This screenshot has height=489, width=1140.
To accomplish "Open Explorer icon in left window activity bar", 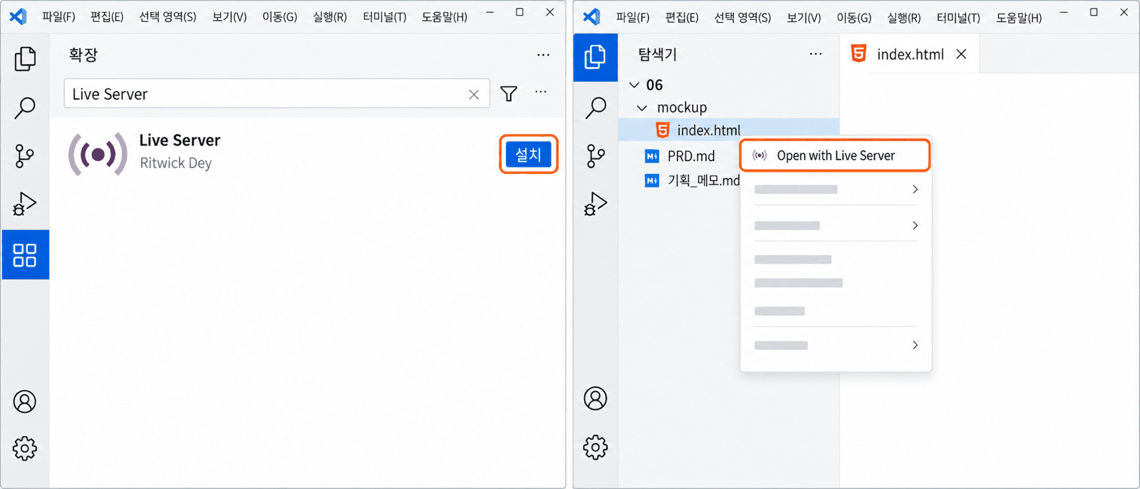I will pos(25,58).
